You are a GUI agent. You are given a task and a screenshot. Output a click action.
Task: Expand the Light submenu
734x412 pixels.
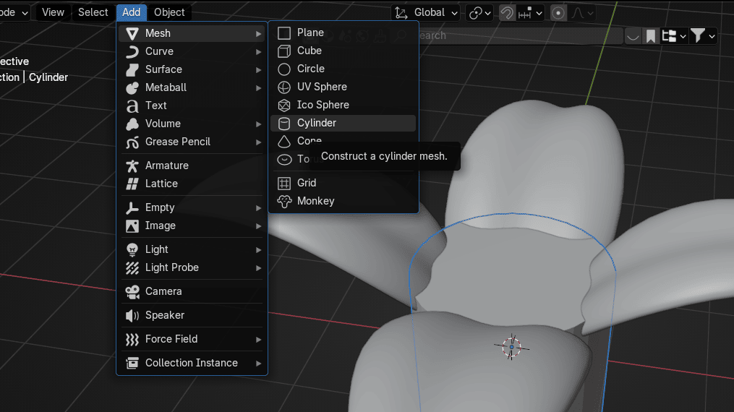click(x=192, y=249)
